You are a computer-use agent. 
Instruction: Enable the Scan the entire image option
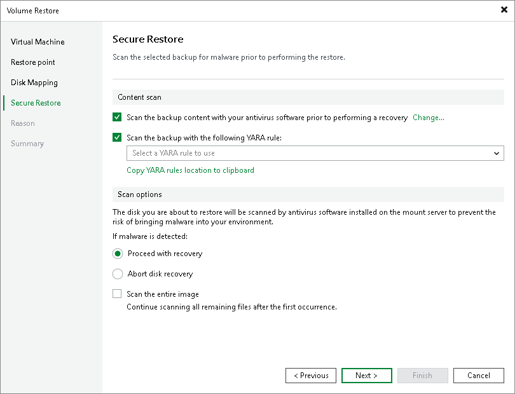[117, 294]
